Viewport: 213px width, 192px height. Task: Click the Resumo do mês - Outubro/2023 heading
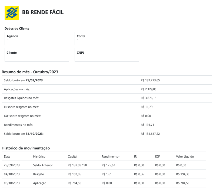point(30,72)
